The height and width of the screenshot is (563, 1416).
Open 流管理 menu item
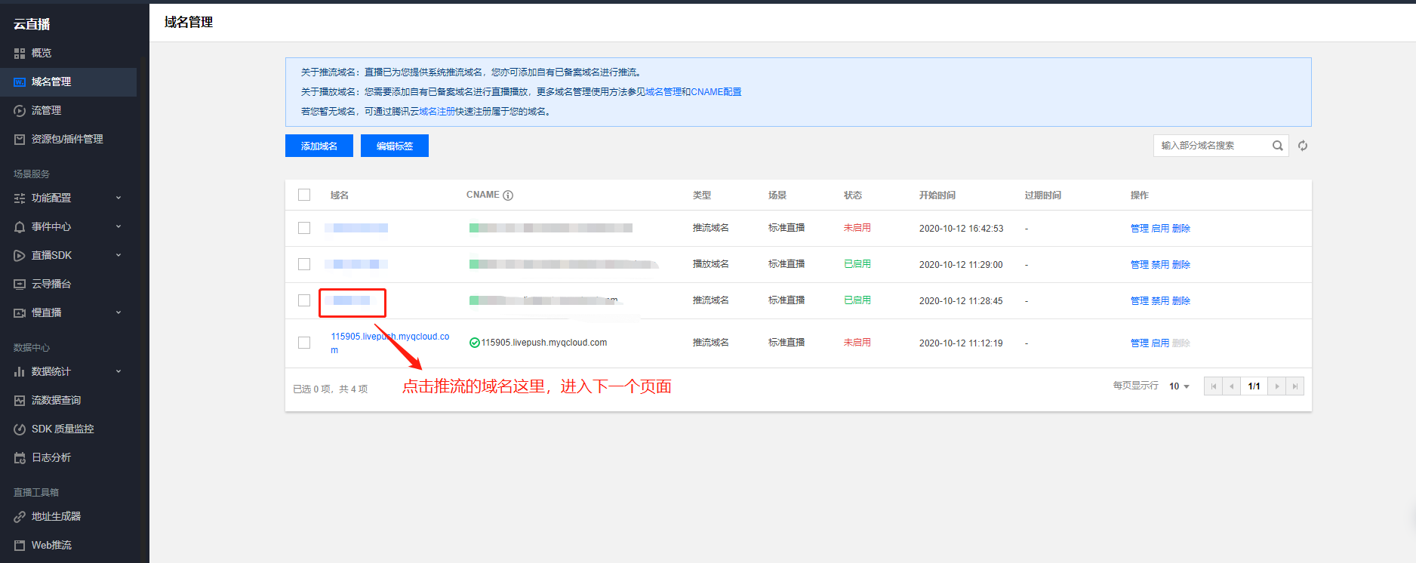click(x=46, y=110)
